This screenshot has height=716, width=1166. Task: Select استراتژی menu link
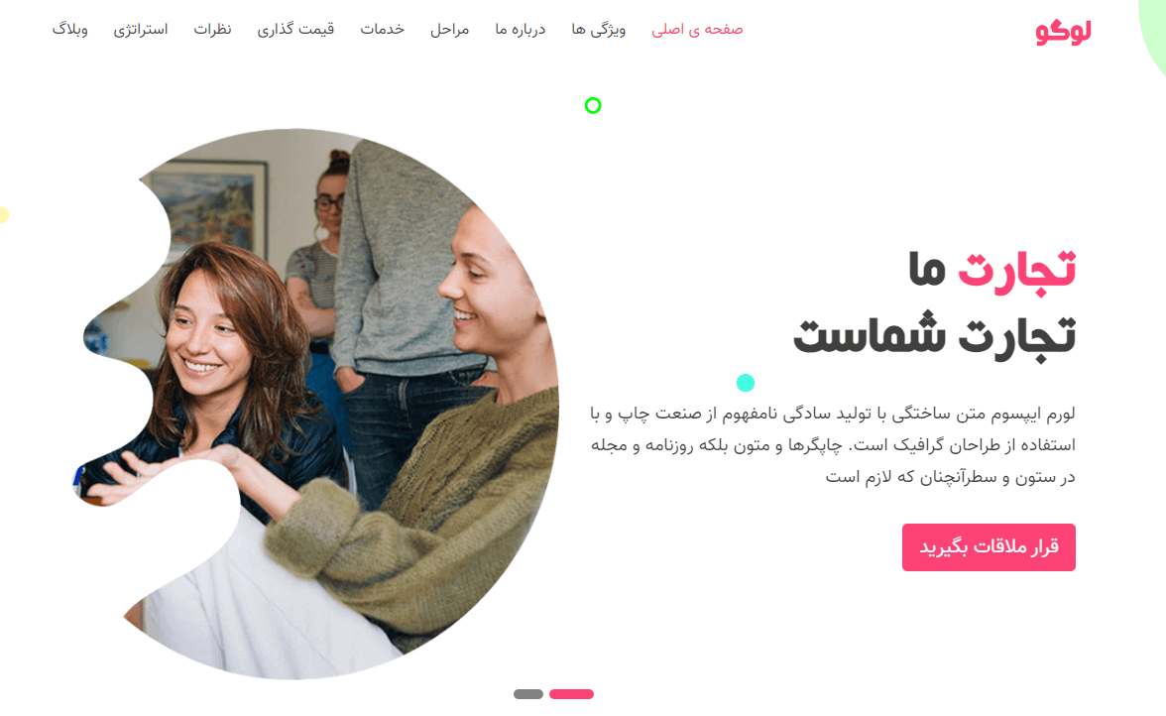(141, 30)
